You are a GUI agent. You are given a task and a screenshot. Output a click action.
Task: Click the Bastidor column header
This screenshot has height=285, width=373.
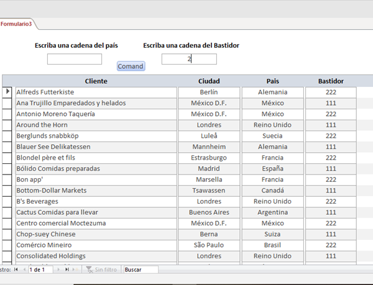[x=331, y=81]
